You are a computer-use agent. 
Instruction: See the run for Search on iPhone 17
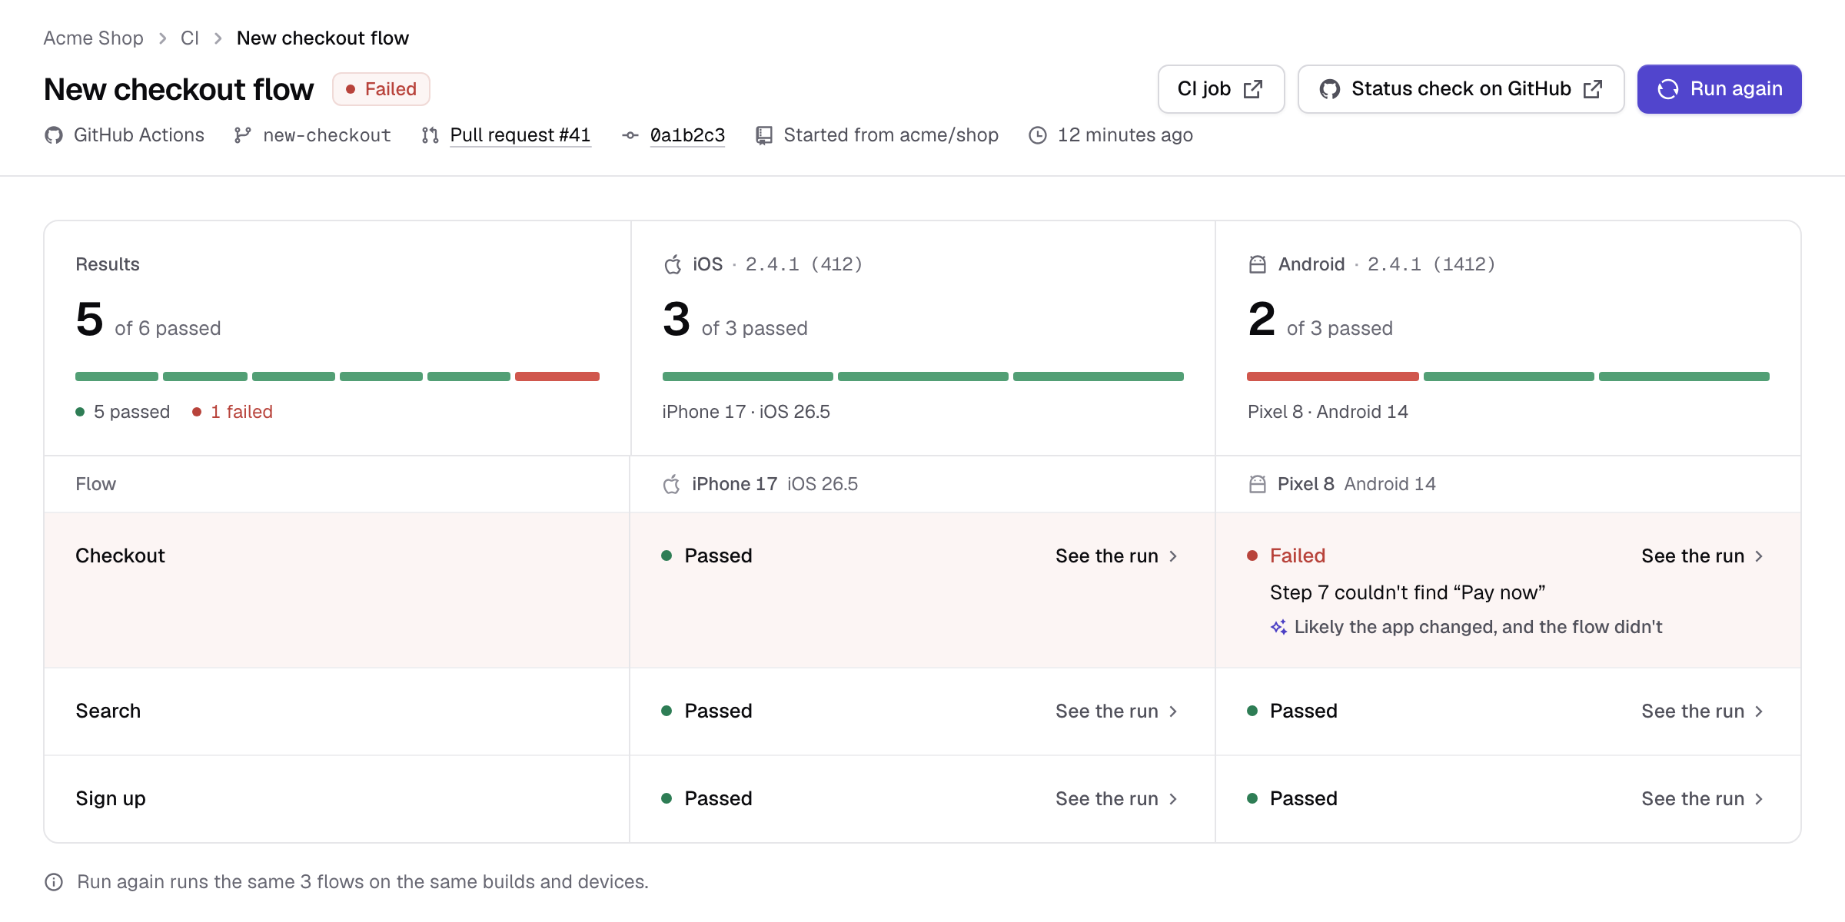pyautogui.click(x=1116, y=711)
